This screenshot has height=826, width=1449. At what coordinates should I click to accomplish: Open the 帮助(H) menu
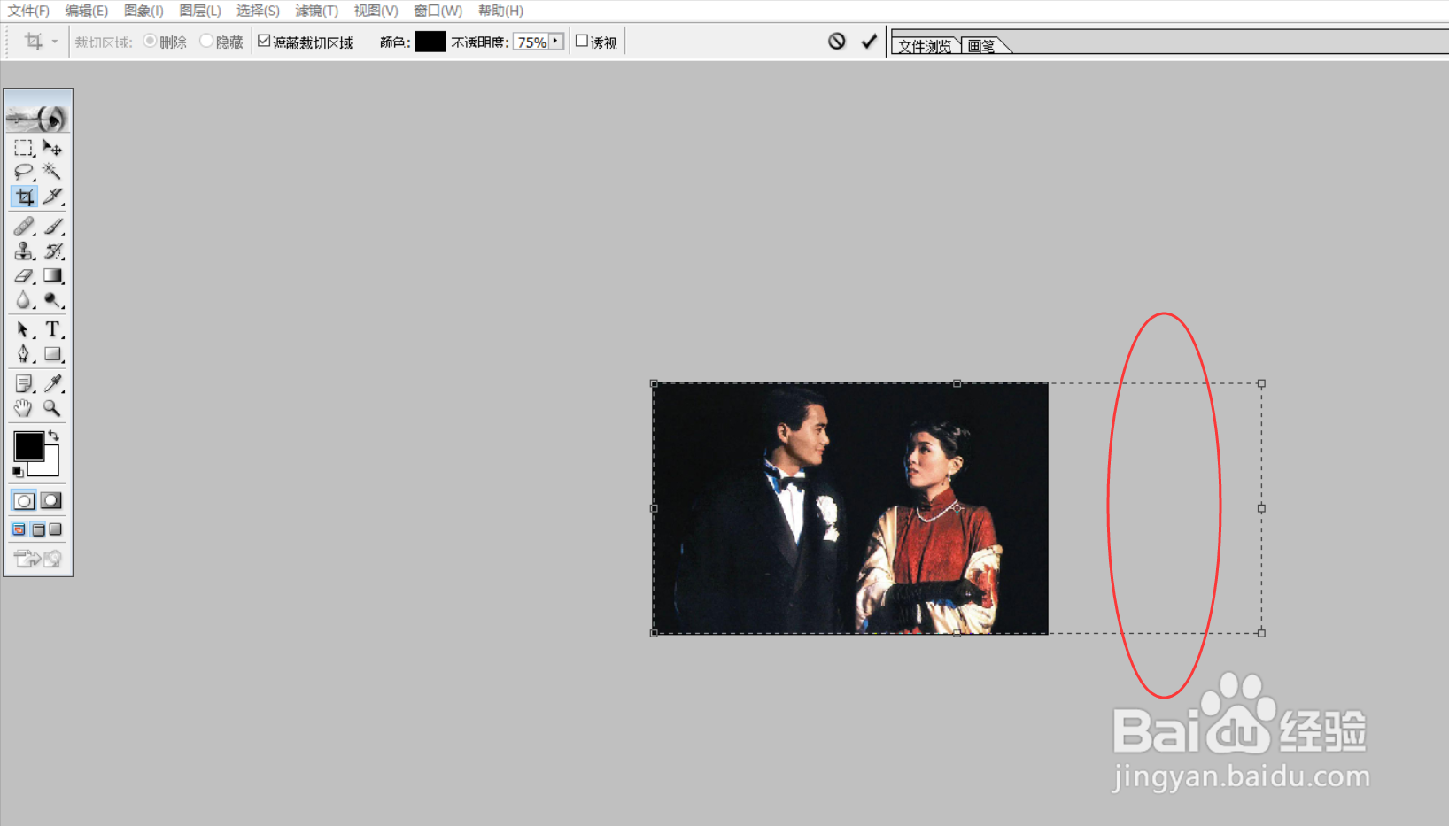point(500,11)
